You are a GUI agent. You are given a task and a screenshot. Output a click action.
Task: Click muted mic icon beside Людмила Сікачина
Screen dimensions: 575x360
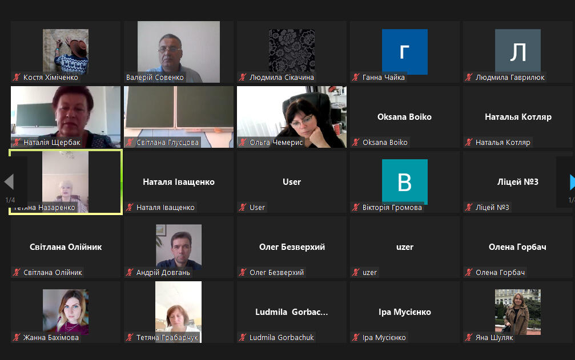[x=243, y=77]
